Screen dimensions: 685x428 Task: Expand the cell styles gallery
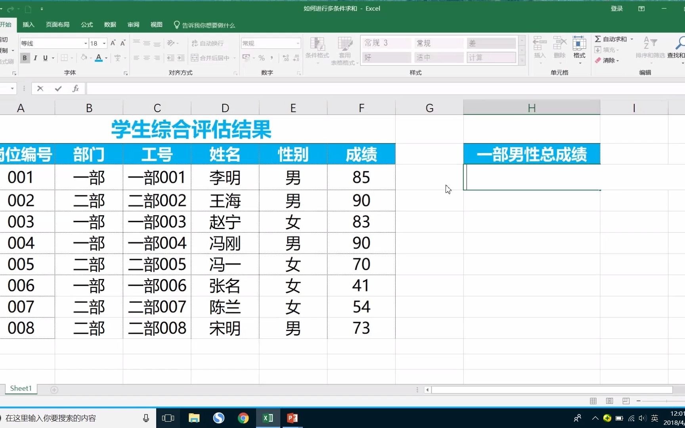(522, 61)
